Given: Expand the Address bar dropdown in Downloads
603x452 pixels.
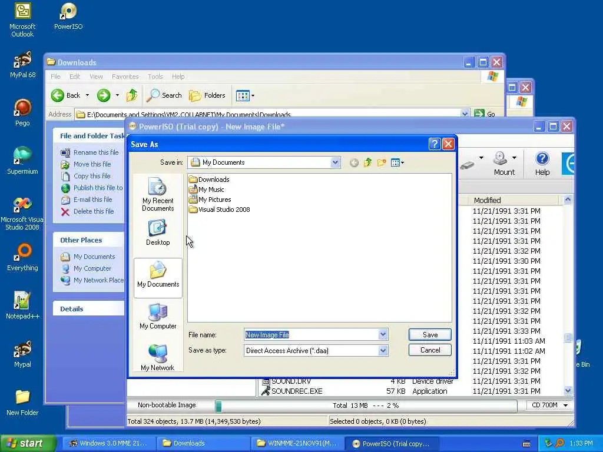Looking at the screenshot, I should pos(465,114).
